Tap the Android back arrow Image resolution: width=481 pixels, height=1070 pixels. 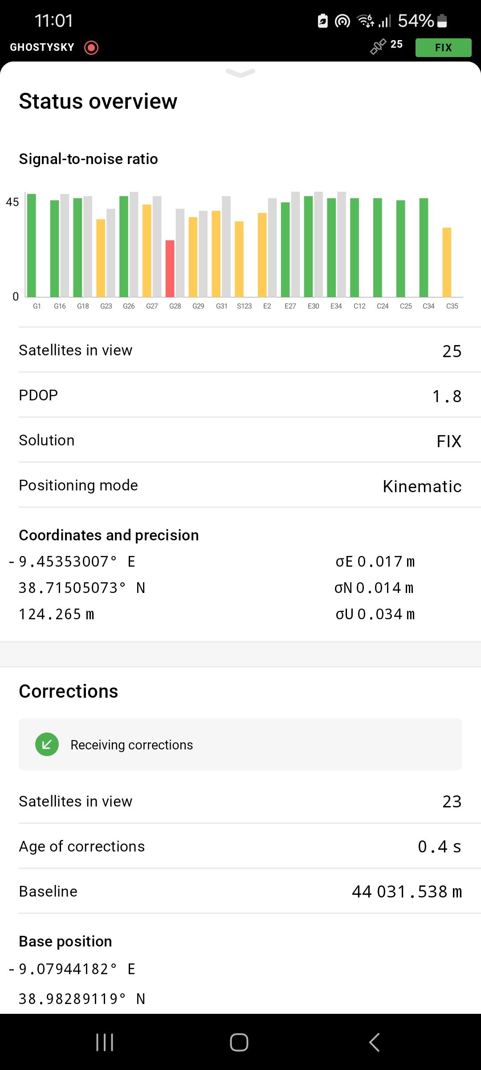coord(375,1042)
